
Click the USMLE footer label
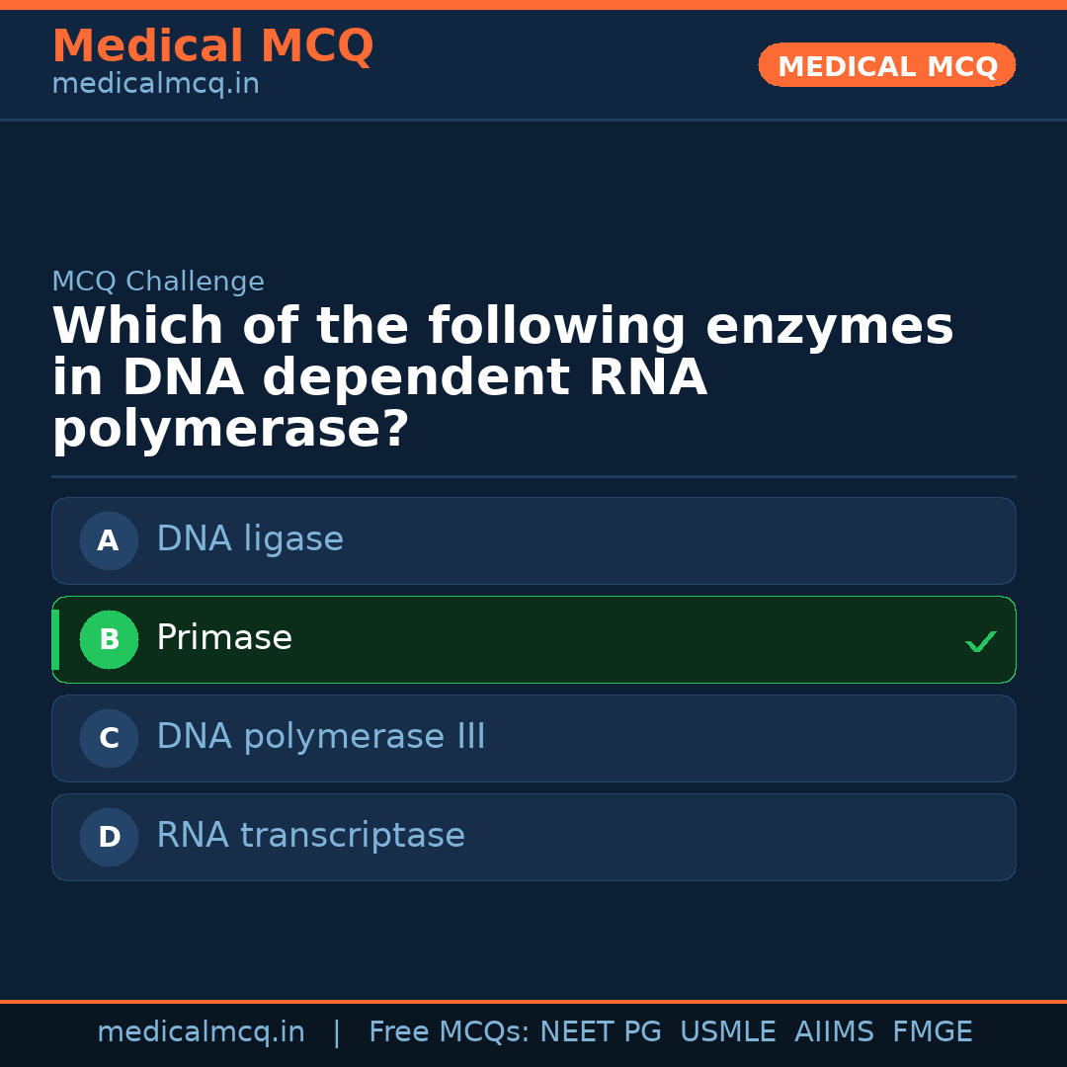727,1032
